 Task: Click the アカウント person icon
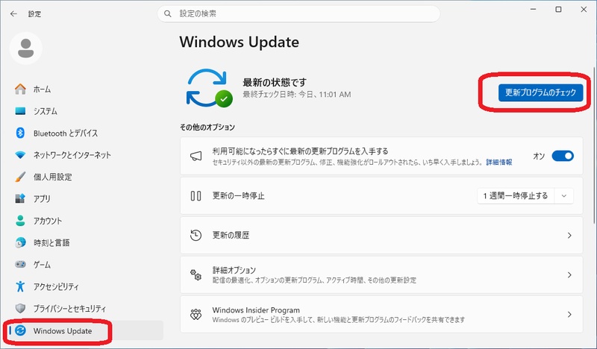(x=20, y=220)
